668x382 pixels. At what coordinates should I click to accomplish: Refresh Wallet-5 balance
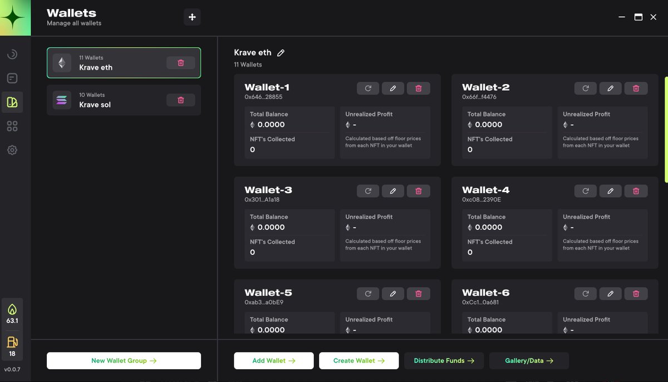tap(368, 293)
